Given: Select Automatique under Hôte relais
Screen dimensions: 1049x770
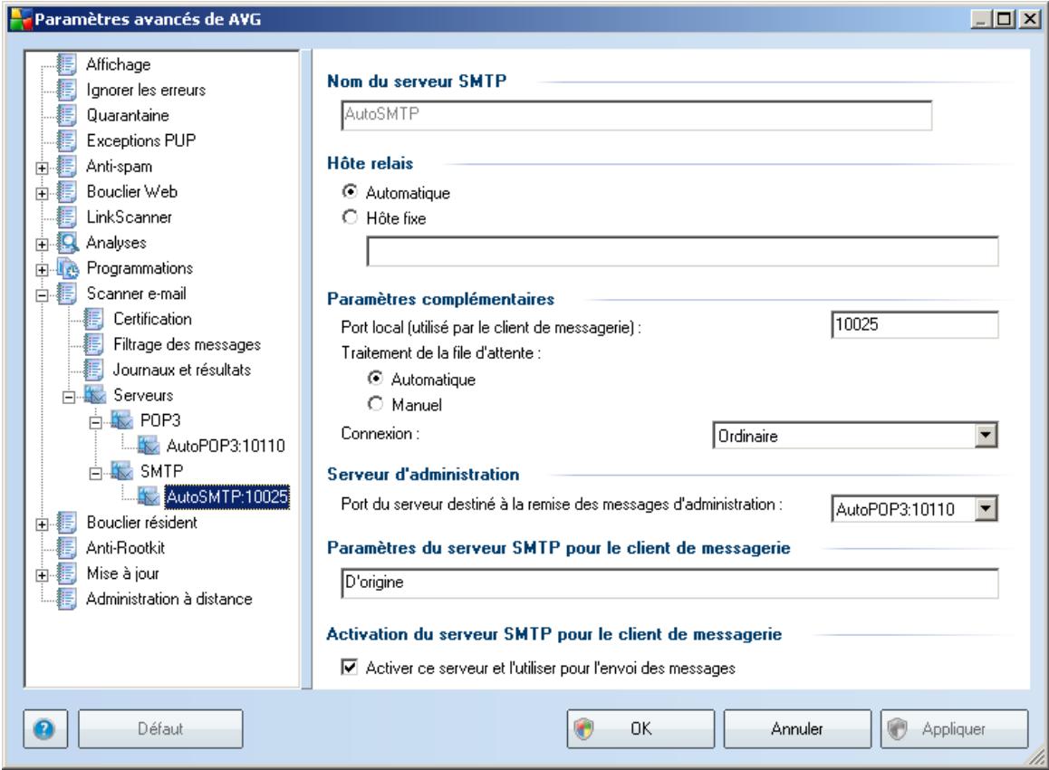Looking at the screenshot, I should 350,192.
